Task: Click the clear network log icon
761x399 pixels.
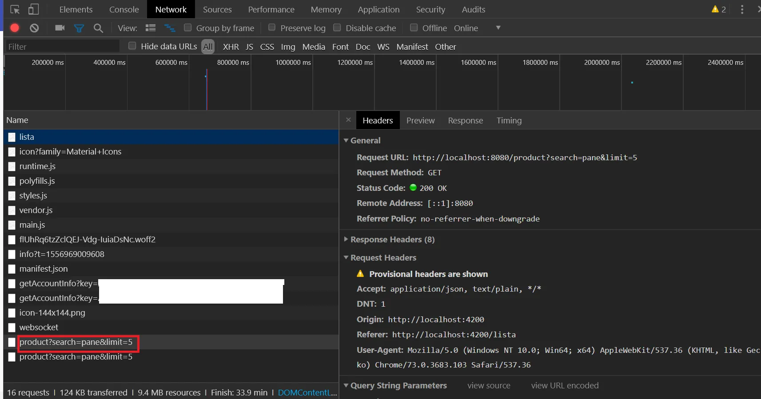Action: (x=34, y=28)
